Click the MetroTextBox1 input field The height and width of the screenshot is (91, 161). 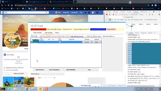click(48, 74)
